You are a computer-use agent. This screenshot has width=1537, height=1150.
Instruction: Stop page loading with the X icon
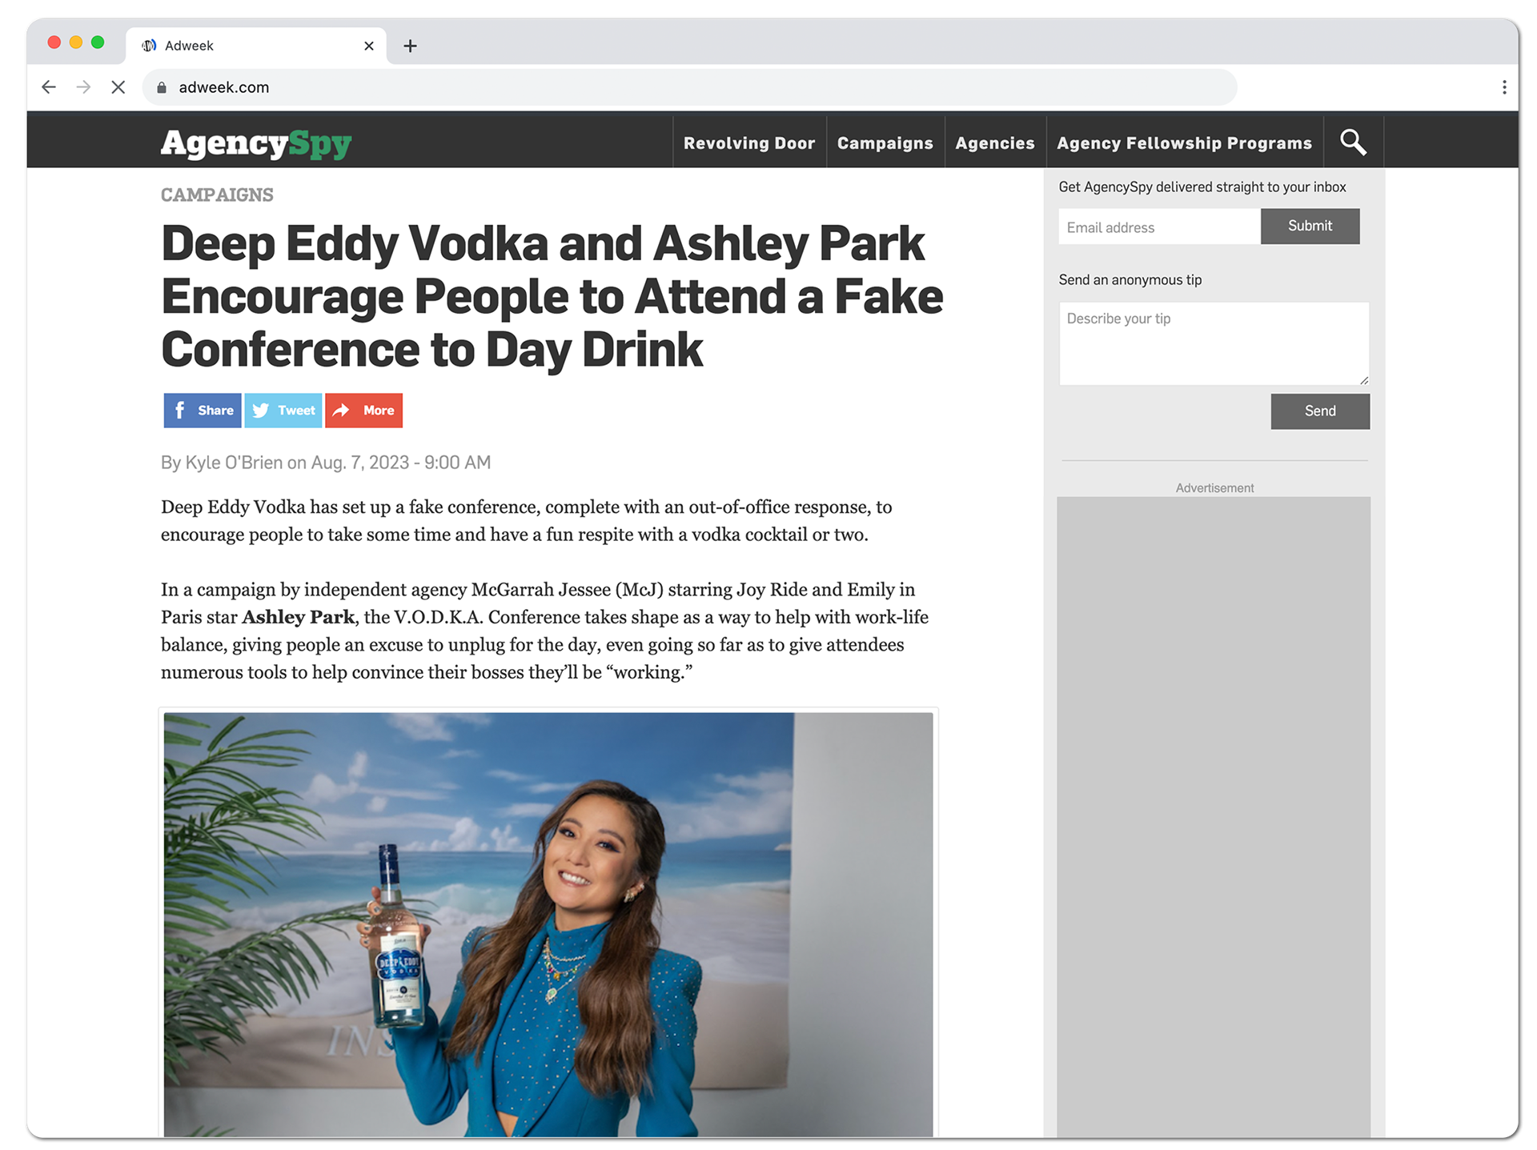118,87
